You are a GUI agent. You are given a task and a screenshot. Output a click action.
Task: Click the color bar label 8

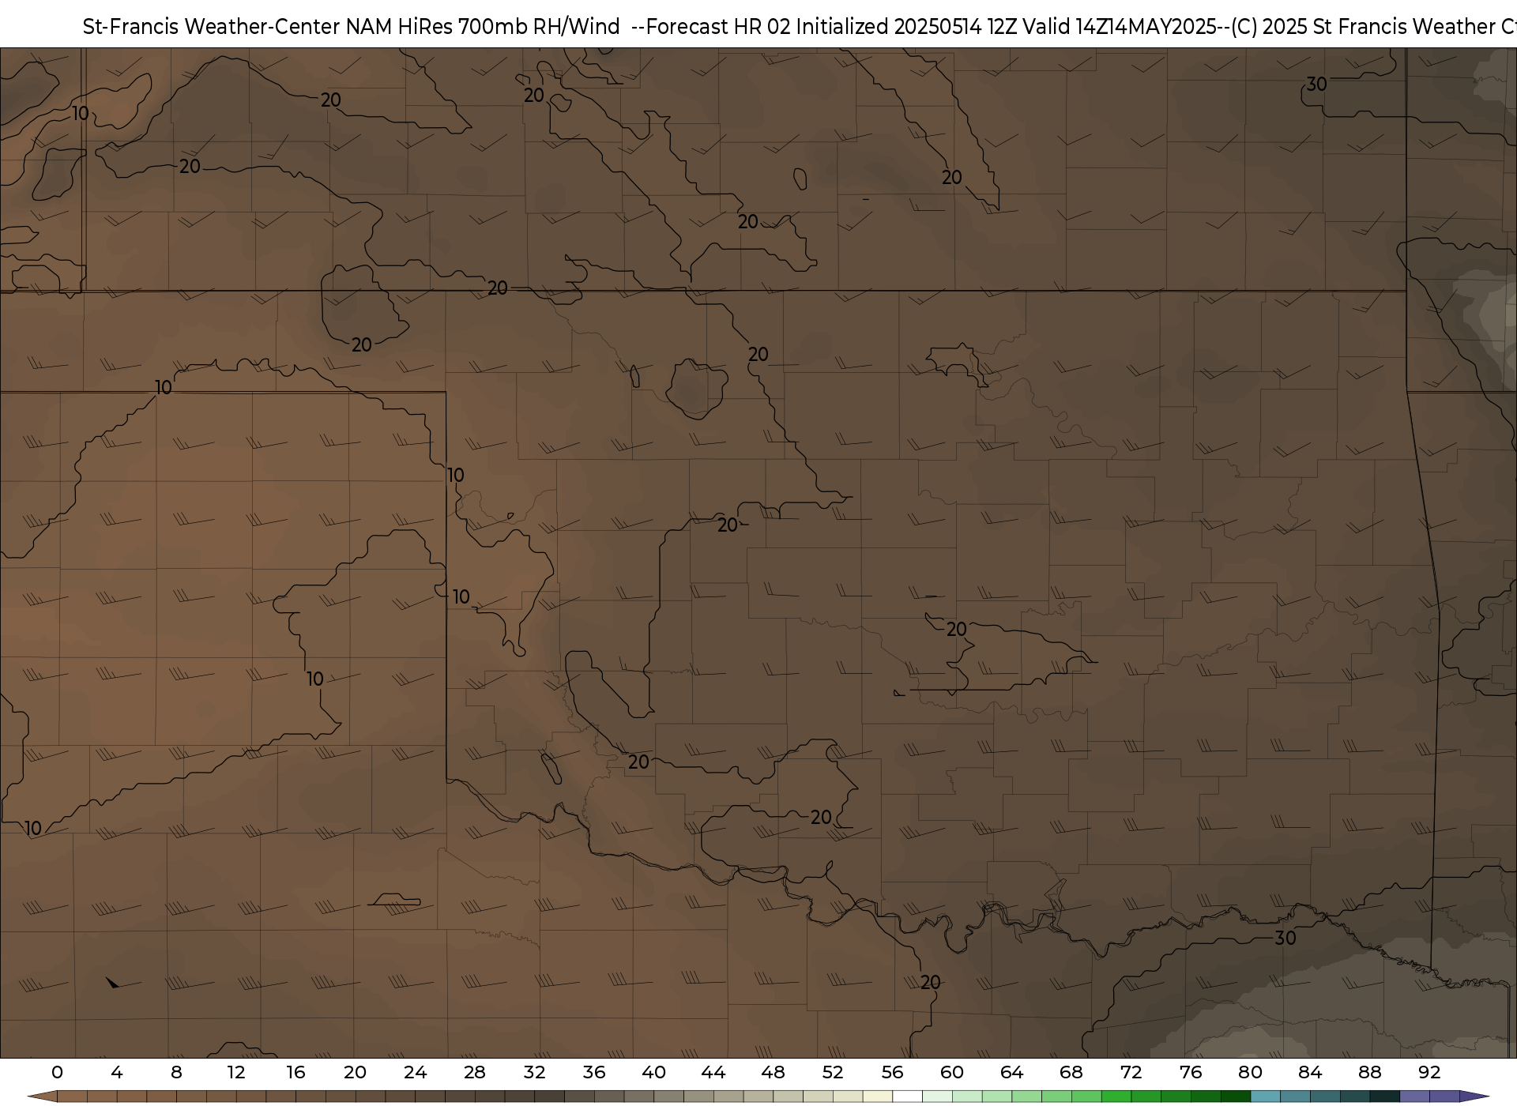[176, 1072]
